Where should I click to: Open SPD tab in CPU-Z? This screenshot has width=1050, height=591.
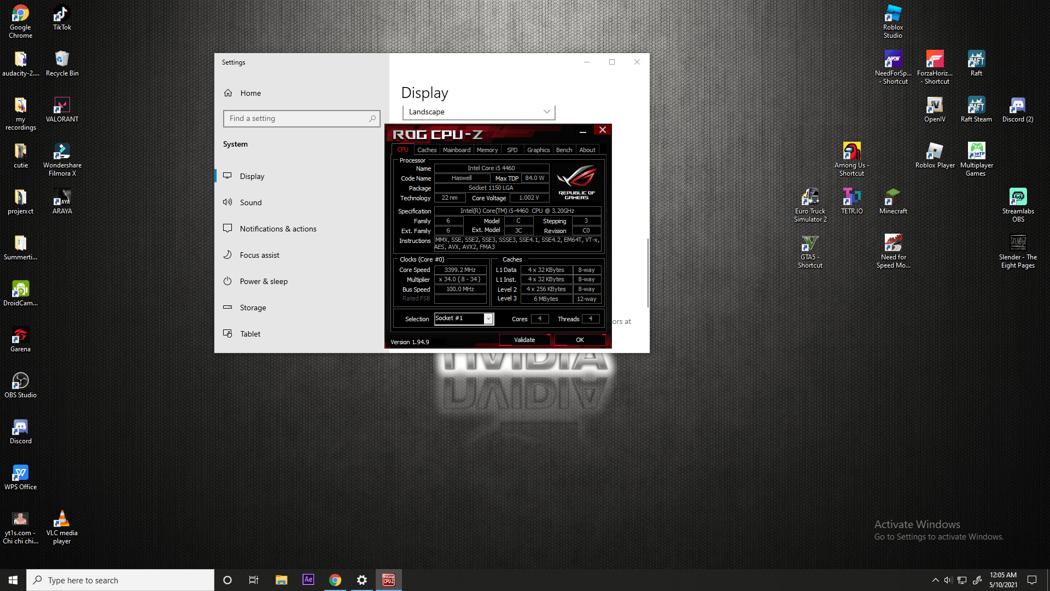[512, 150]
